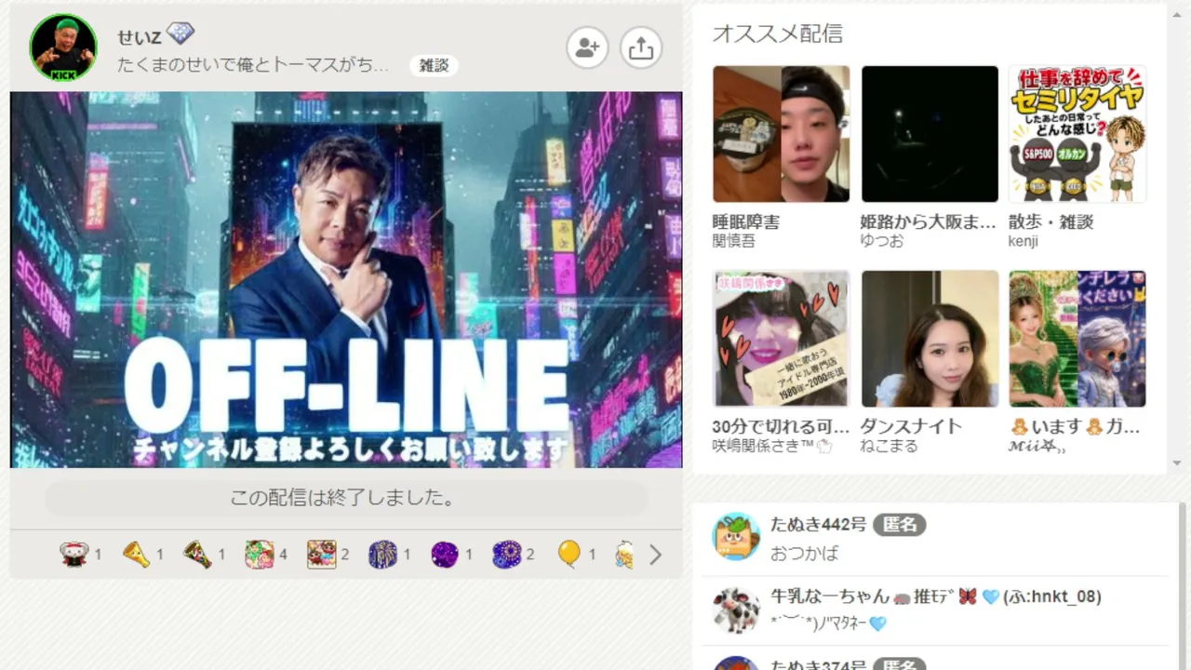The height and width of the screenshot is (670, 1191).
Task: Click the オススメ配信 heading
Action: [x=778, y=33]
